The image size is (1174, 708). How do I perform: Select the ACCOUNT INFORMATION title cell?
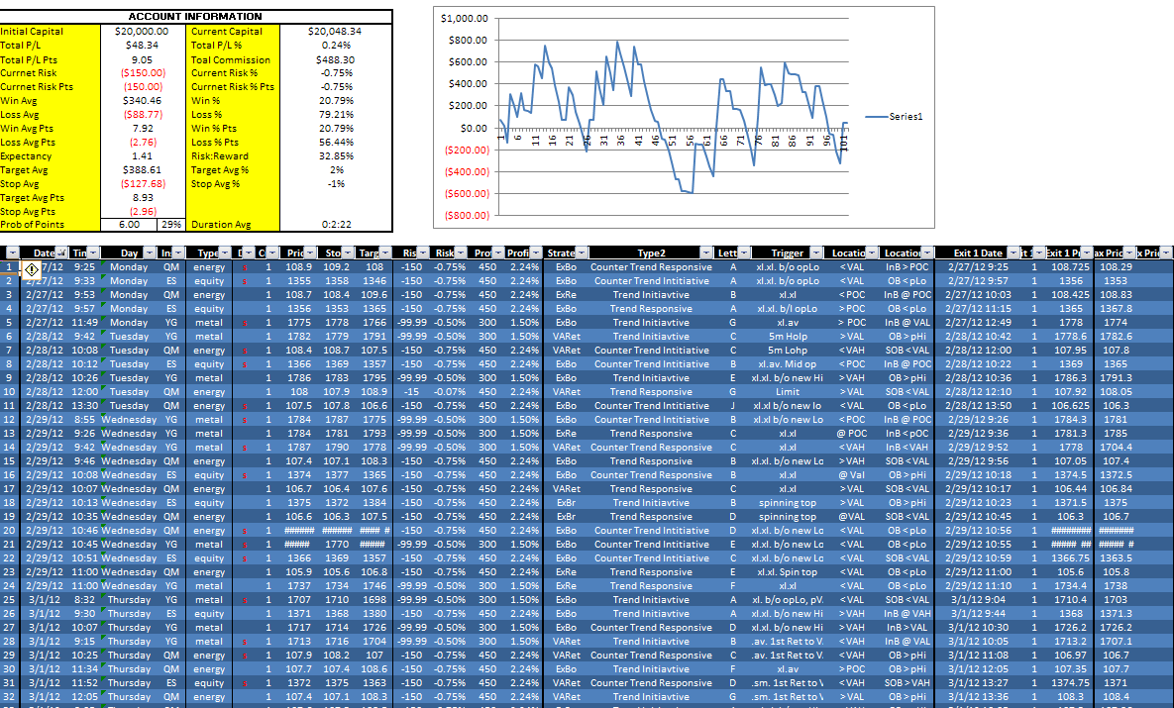195,17
